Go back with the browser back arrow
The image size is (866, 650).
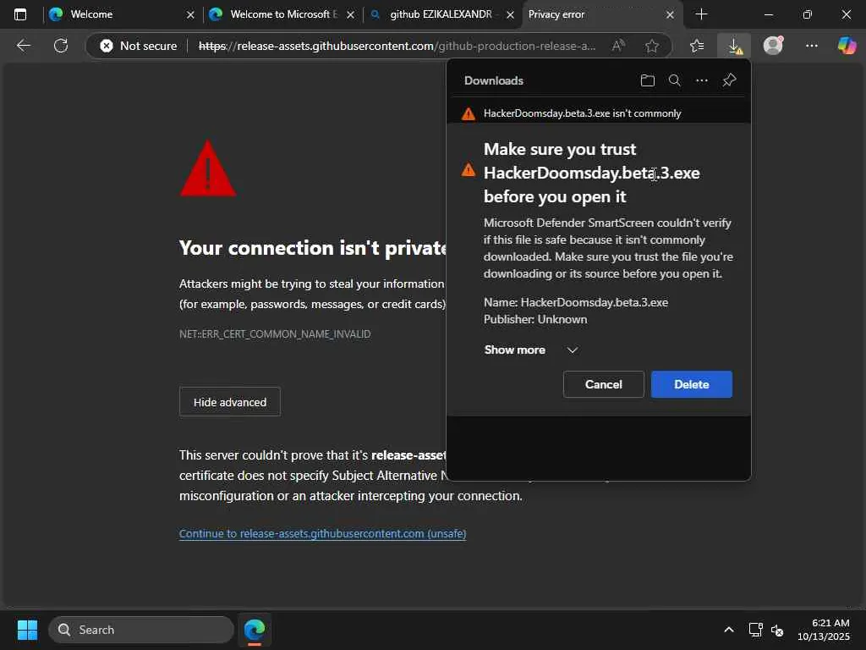[x=23, y=46]
